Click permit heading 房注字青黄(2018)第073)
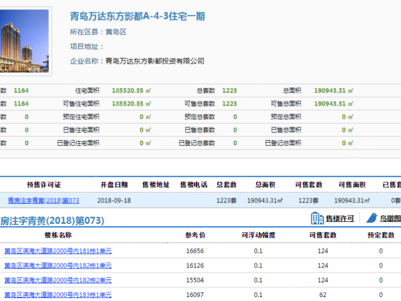This screenshot has width=401, height=301. (52, 220)
